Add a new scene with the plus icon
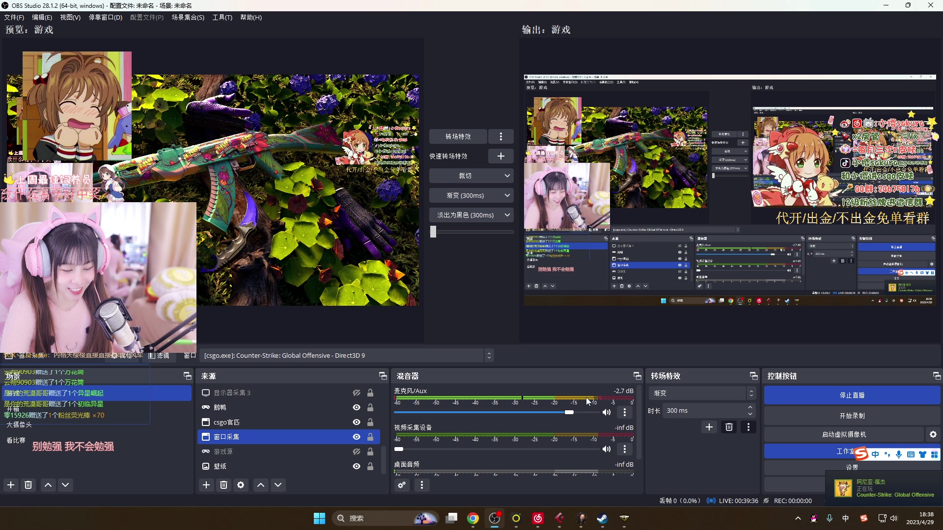The height and width of the screenshot is (530, 943). click(x=11, y=485)
